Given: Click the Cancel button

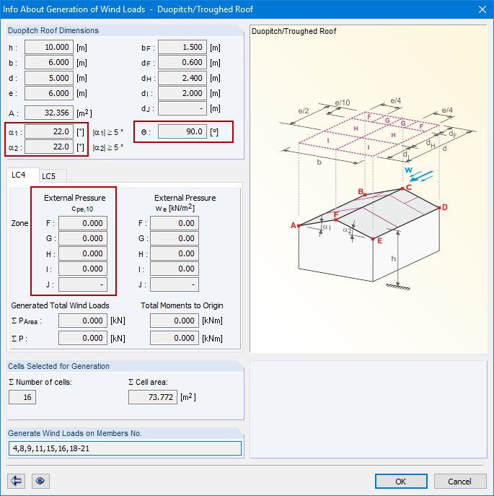Looking at the screenshot, I should tap(460, 481).
